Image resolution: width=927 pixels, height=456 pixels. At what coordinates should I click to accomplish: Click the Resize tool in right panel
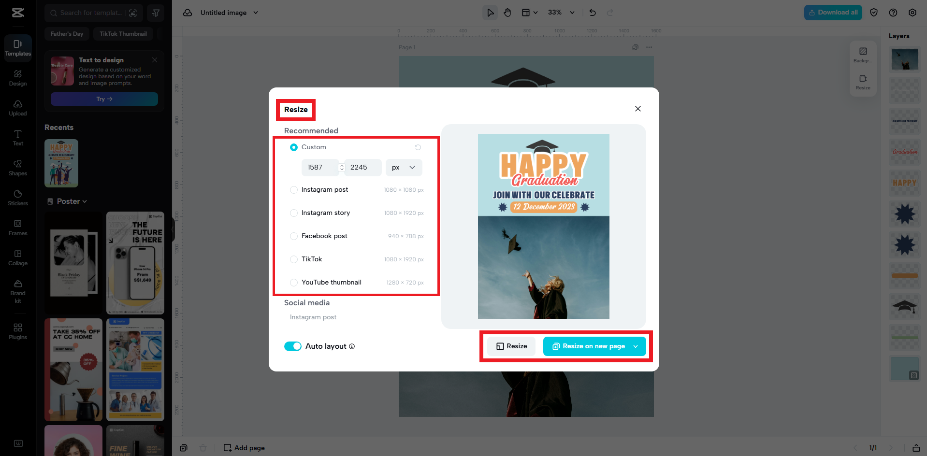click(x=863, y=82)
